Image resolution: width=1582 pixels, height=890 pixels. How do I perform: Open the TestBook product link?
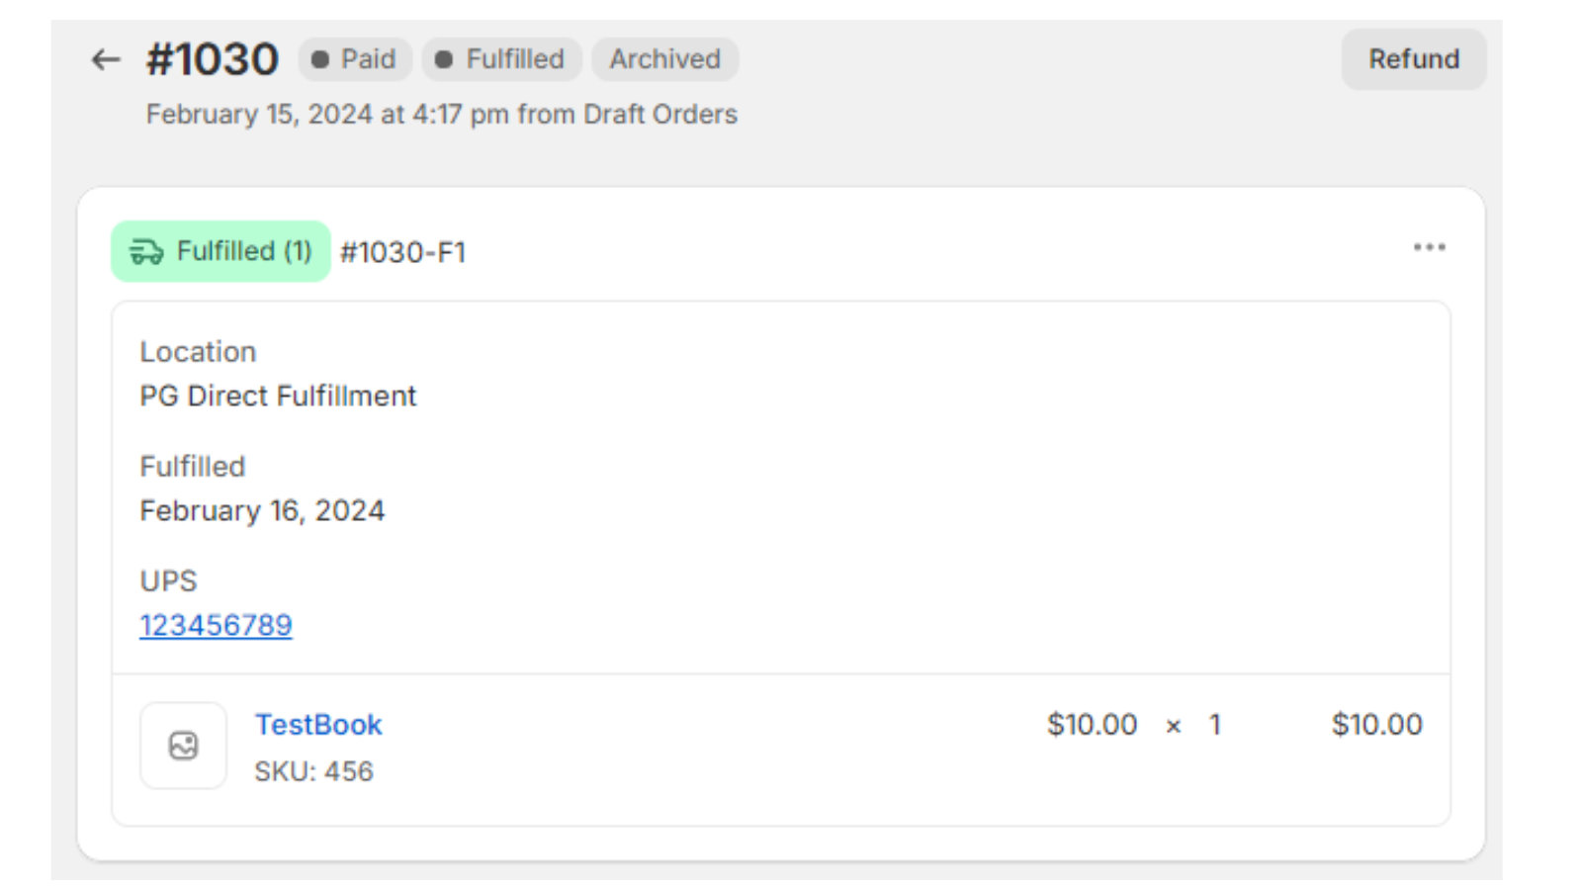coord(318,725)
